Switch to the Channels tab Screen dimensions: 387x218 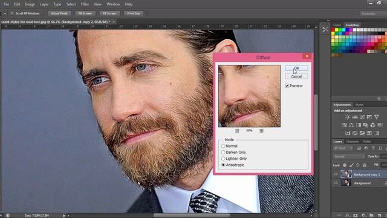point(353,142)
